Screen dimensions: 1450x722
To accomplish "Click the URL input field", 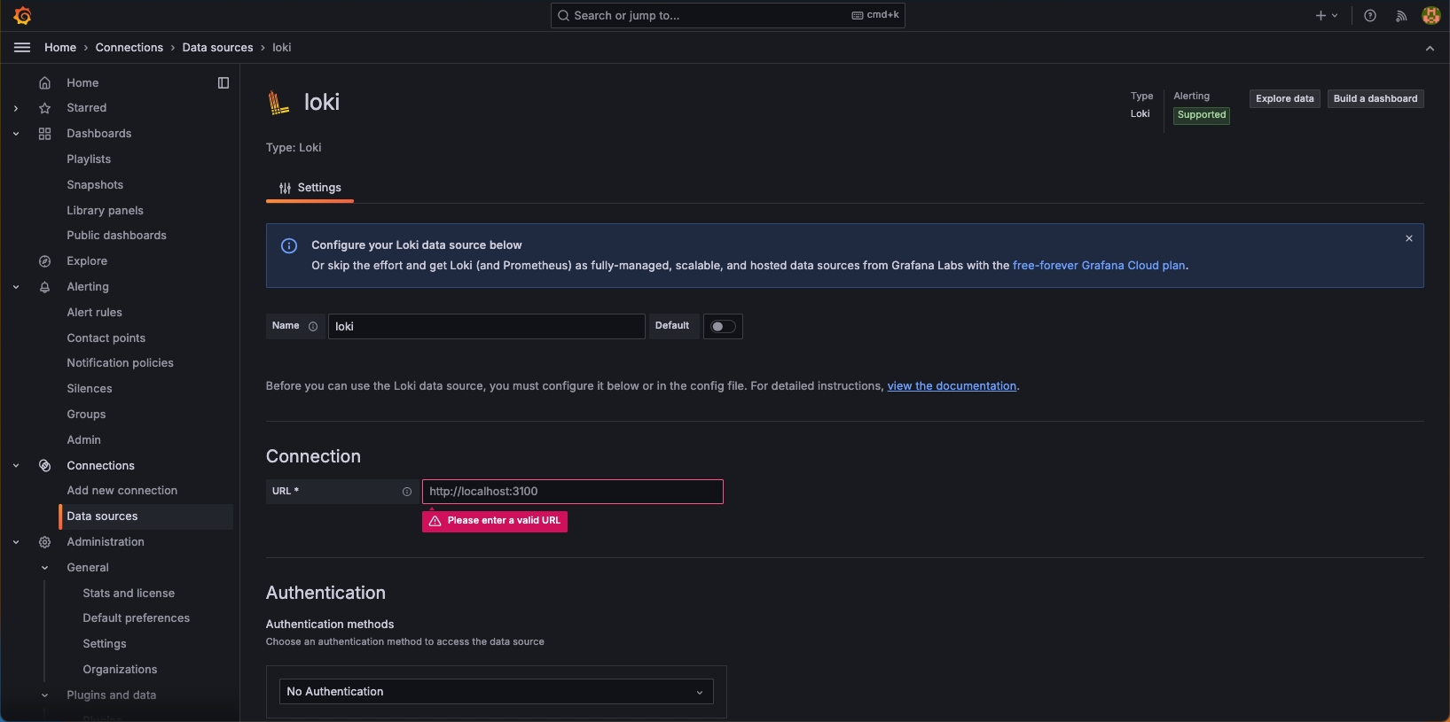I will point(573,492).
